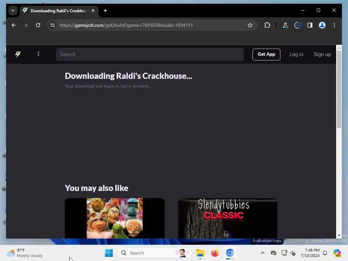The width and height of the screenshot is (348, 261).
Task: Close the Downloading Raldi's Crackhouse tab
Action: click(93, 11)
